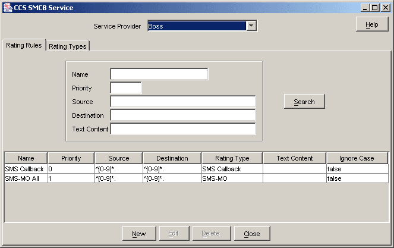Select priority 1 cell of SMS-MO All row
Screen dimensions: 394x248
point(71,178)
